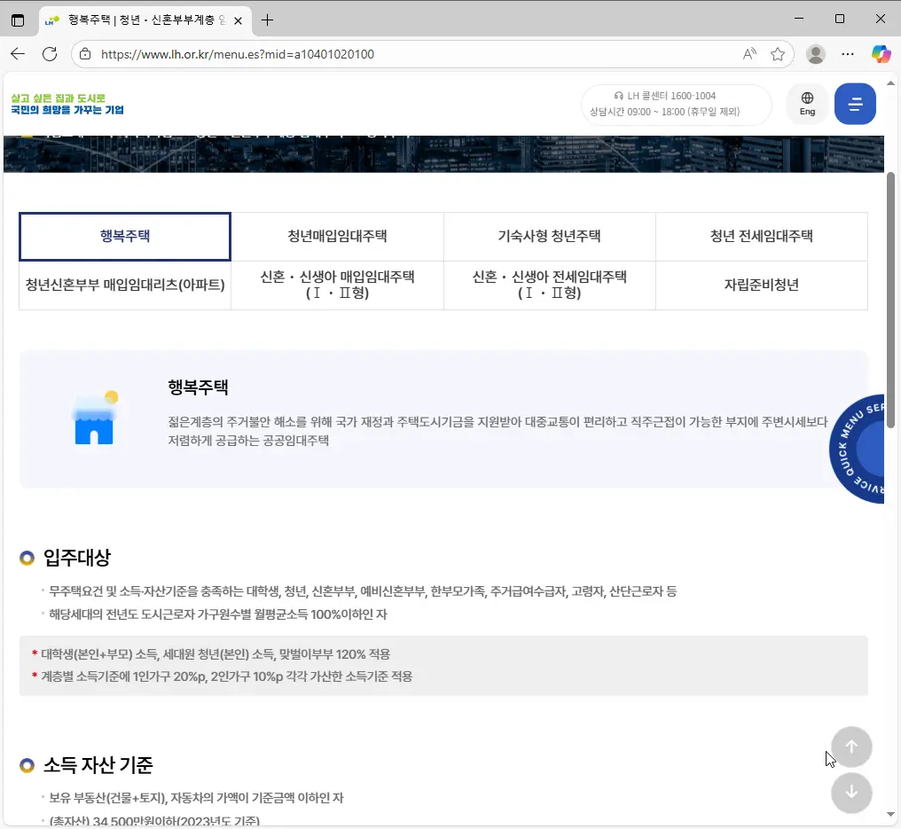Viewport: 901px width, 829px height.
Task: Open the Quick Menu Service circle
Action: (x=857, y=450)
